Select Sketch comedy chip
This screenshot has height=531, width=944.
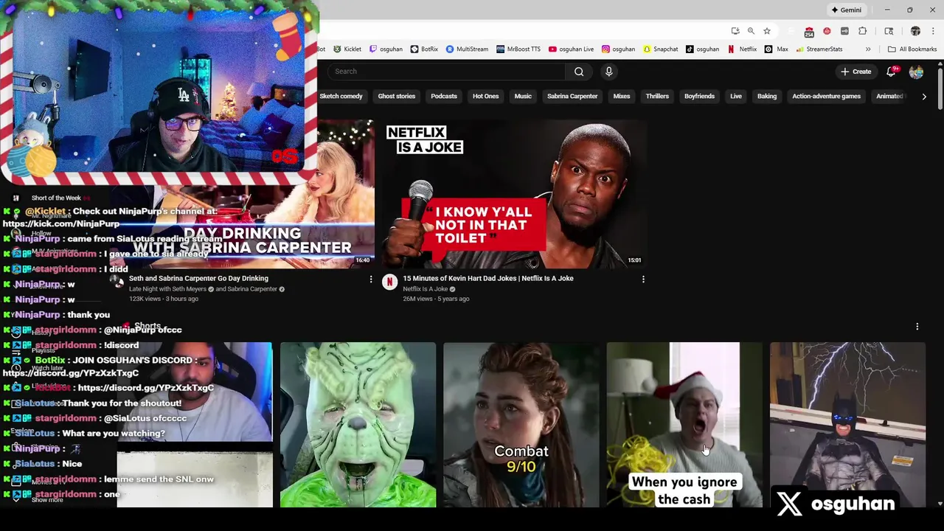click(341, 97)
